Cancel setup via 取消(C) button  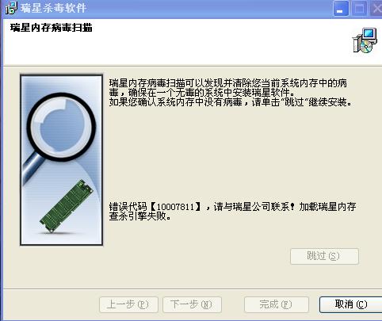[350, 304]
